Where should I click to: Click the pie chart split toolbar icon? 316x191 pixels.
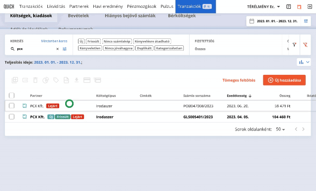(x=45, y=80)
